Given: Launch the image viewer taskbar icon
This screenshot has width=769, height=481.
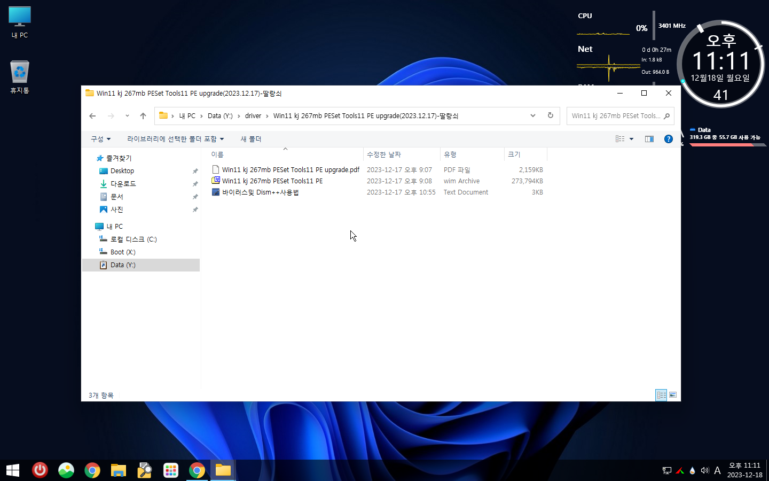Looking at the screenshot, I should [x=66, y=470].
